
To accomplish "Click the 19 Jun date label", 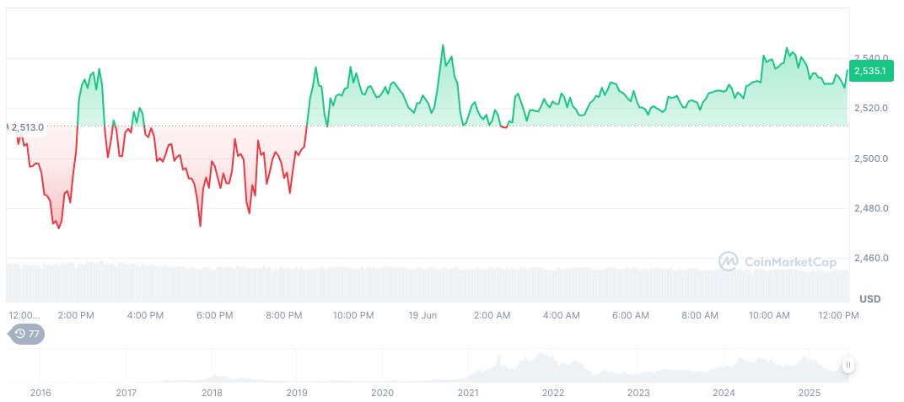I will (422, 316).
